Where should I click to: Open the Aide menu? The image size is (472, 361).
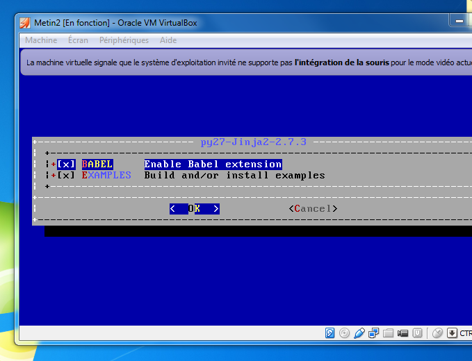point(168,40)
